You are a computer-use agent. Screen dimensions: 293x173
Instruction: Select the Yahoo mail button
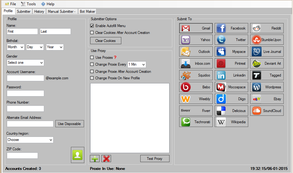click(x=196, y=40)
